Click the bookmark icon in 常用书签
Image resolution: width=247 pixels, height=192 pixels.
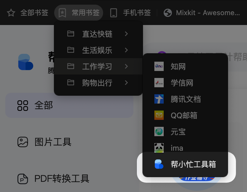(x=62, y=13)
